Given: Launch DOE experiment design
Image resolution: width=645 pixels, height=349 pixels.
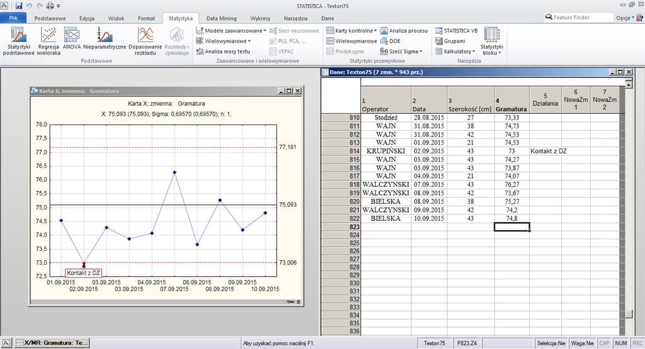Looking at the screenshot, I should click(x=391, y=41).
